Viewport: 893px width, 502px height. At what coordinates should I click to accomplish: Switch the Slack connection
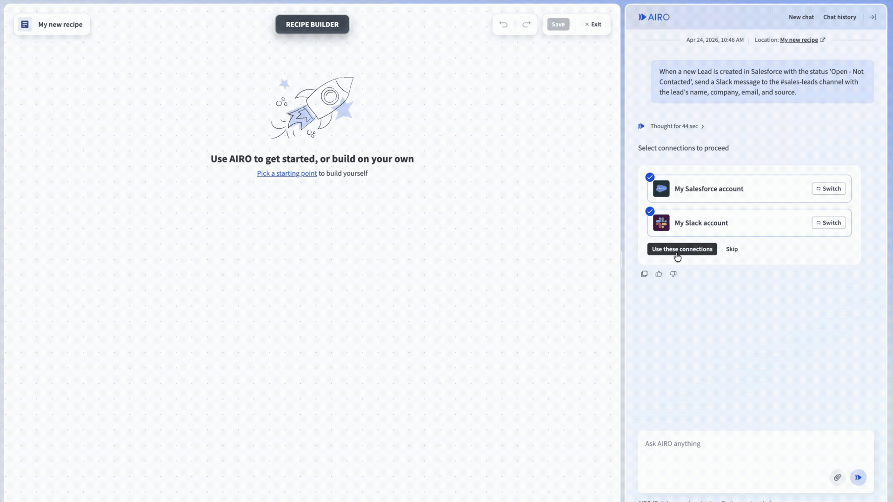tap(829, 223)
